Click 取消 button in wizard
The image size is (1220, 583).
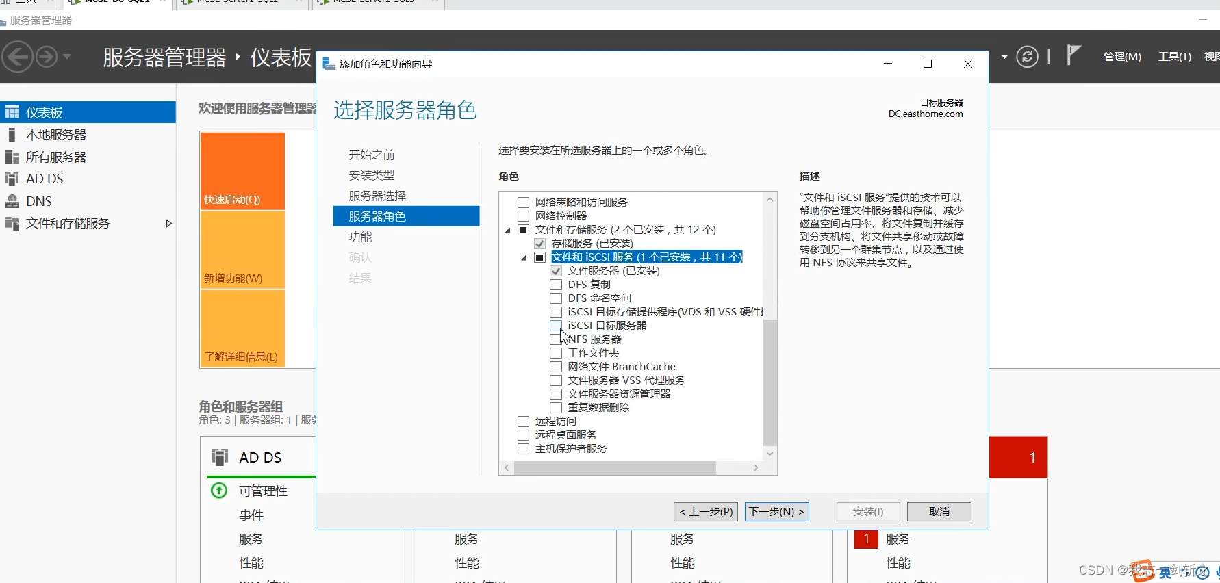point(939,511)
